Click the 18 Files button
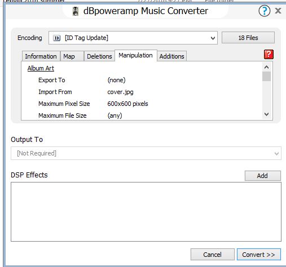The image size is (286, 267). click(248, 38)
